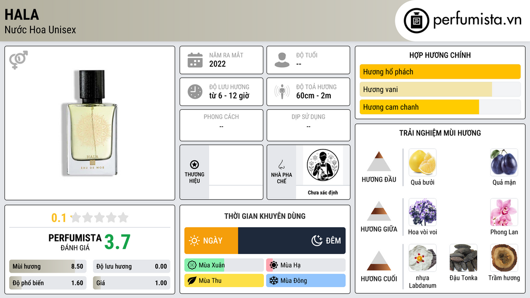The height and width of the screenshot is (298, 530).
Task: Click the Độ lưu hương 0.00 score bar
Action: 131,266
